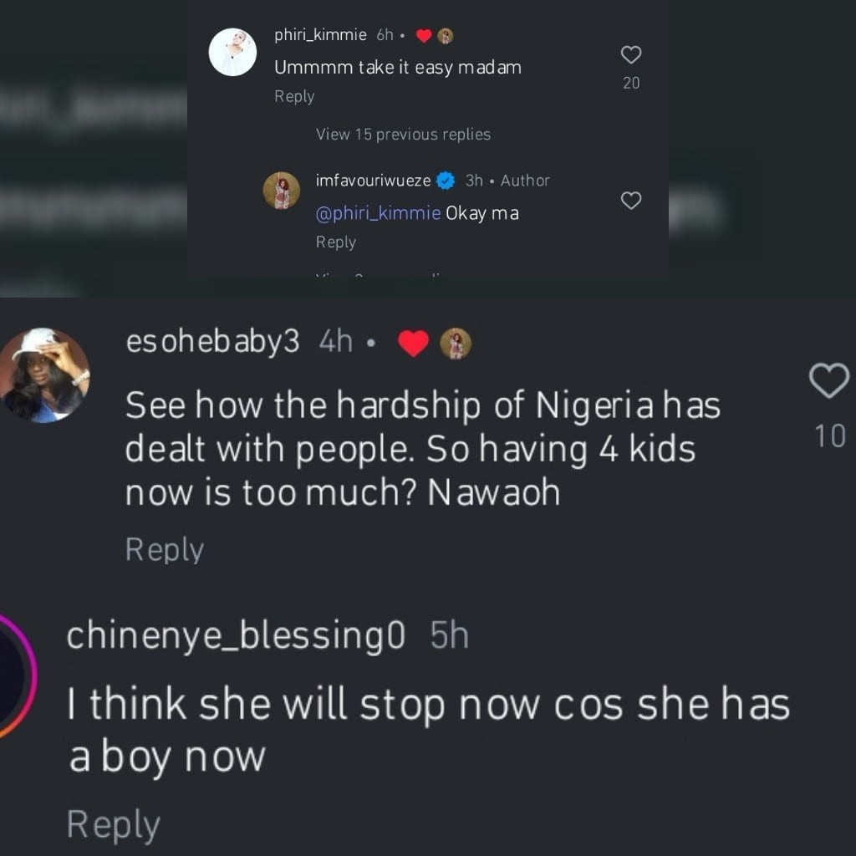The height and width of the screenshot is (856, 856).
Task: View the 20 likes count on phiri_kimmie's comment
Action: pos(631,83)
